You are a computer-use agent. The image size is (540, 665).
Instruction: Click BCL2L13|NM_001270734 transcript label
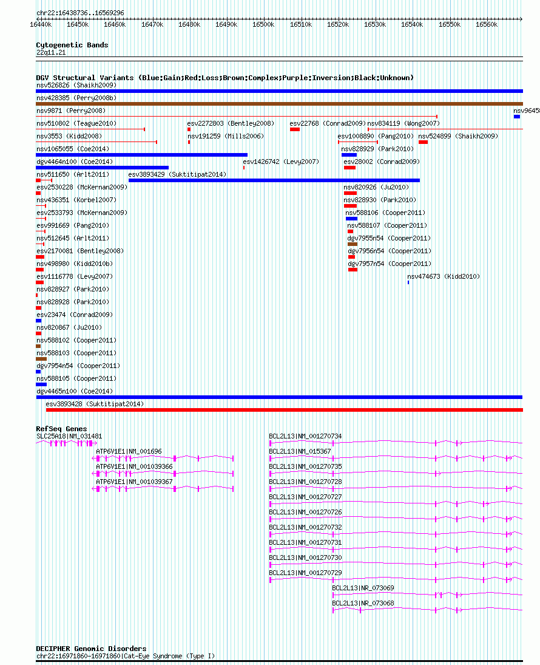tap(305, 436)
